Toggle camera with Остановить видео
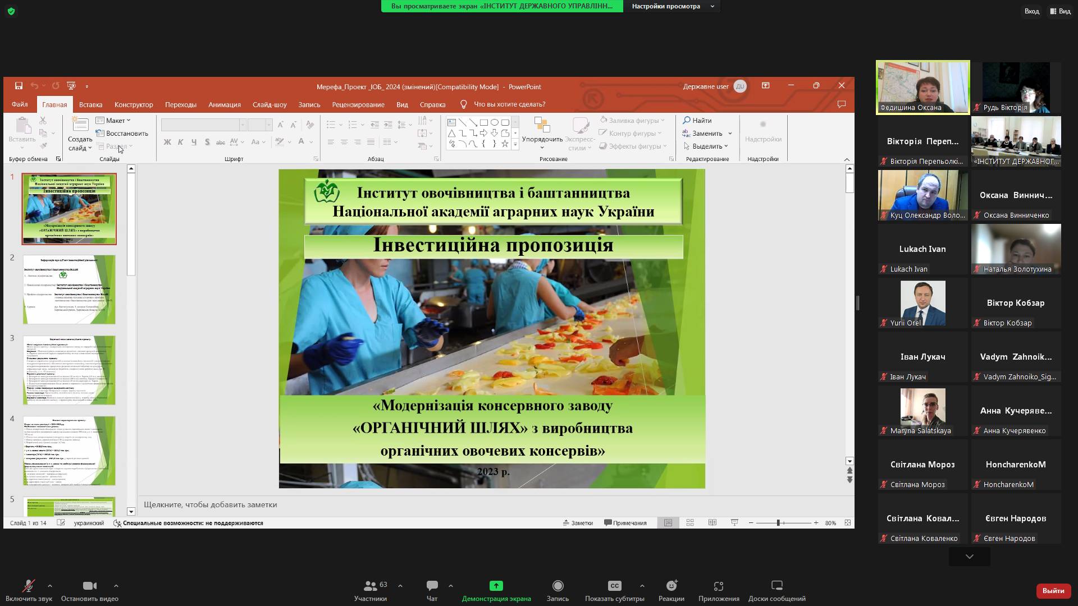1078x606 pixels. [89, 586]
